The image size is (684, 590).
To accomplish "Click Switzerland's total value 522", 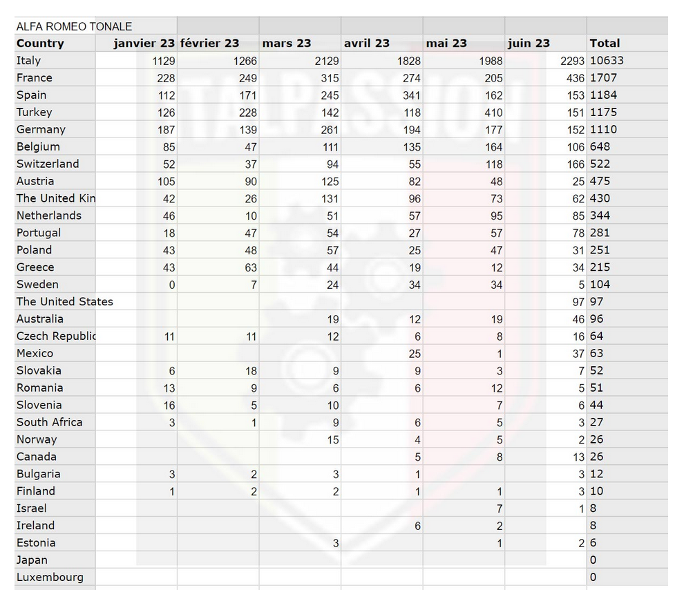I will click(x=627, y=164).
